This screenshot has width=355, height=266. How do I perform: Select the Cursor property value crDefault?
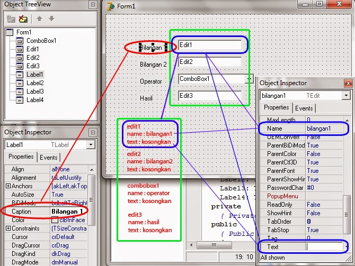pos(68,237)
